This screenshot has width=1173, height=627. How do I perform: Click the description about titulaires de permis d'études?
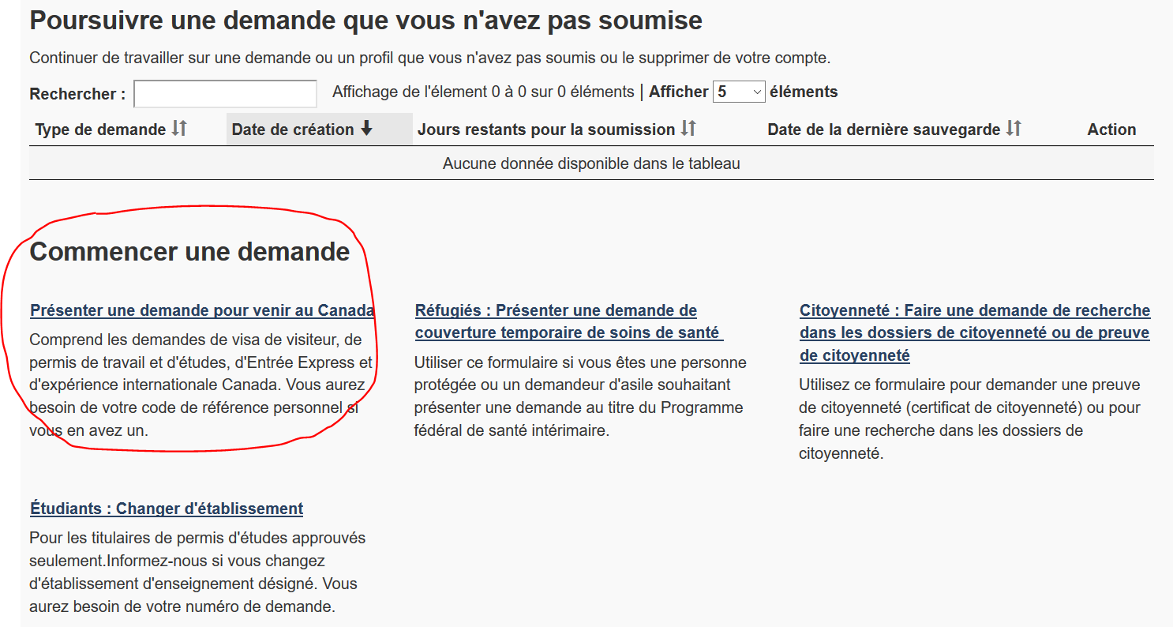[x=197, y=573]
